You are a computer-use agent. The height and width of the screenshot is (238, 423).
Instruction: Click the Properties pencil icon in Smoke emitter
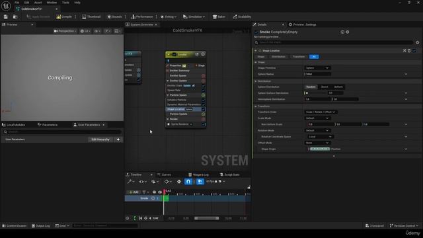pos(167,65)
